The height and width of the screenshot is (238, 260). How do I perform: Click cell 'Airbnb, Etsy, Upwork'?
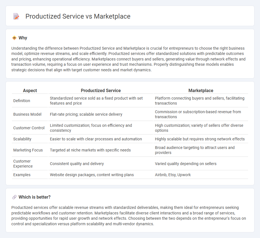[201, 175]
